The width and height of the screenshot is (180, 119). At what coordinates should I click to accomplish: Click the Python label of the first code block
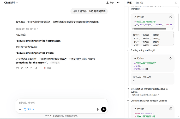tap(141, 17)
